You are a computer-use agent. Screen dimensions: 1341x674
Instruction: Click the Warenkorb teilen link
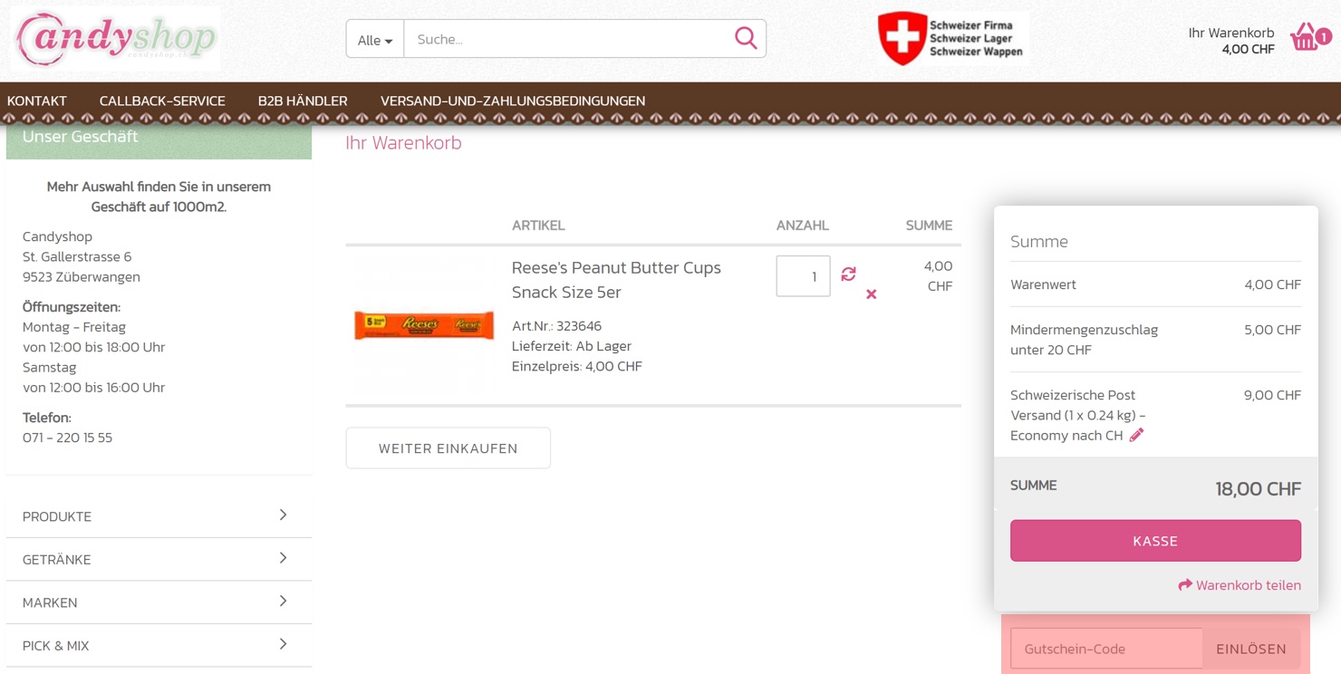[1240, 585]
